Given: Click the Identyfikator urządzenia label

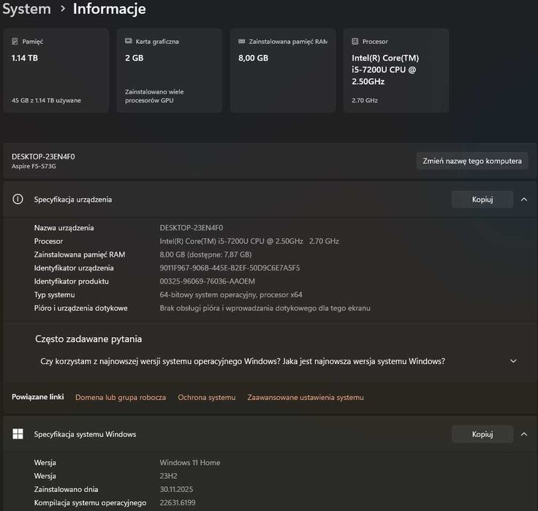Looking at the screenshot, I should (x=74, y=268).
